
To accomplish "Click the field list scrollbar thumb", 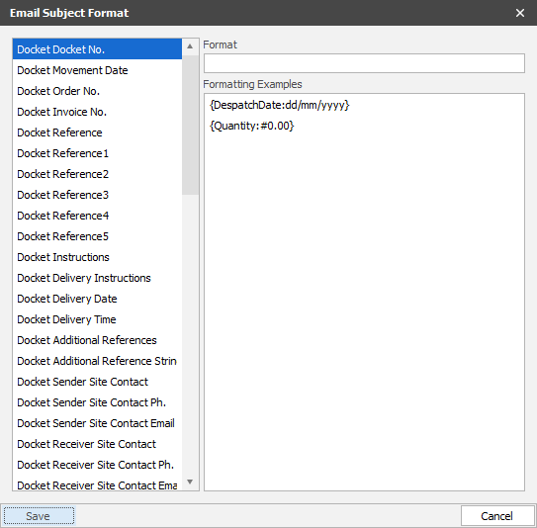I will 190,125.
